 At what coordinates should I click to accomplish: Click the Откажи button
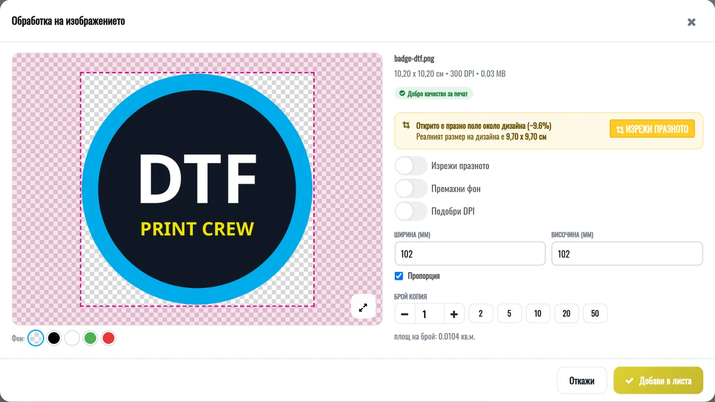(x=582, y=381)
